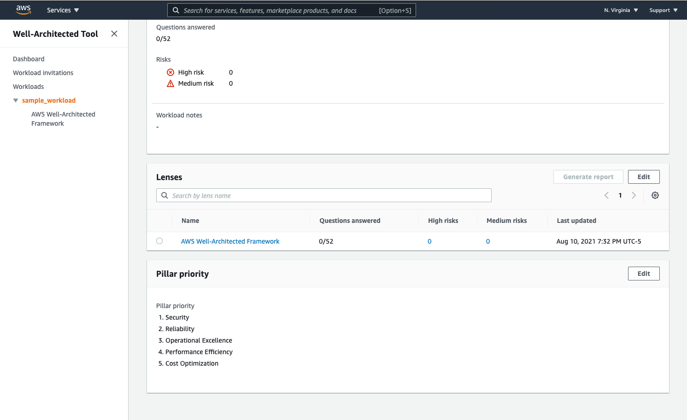Open the Support dropdown menu

click(x=663, y=10)
